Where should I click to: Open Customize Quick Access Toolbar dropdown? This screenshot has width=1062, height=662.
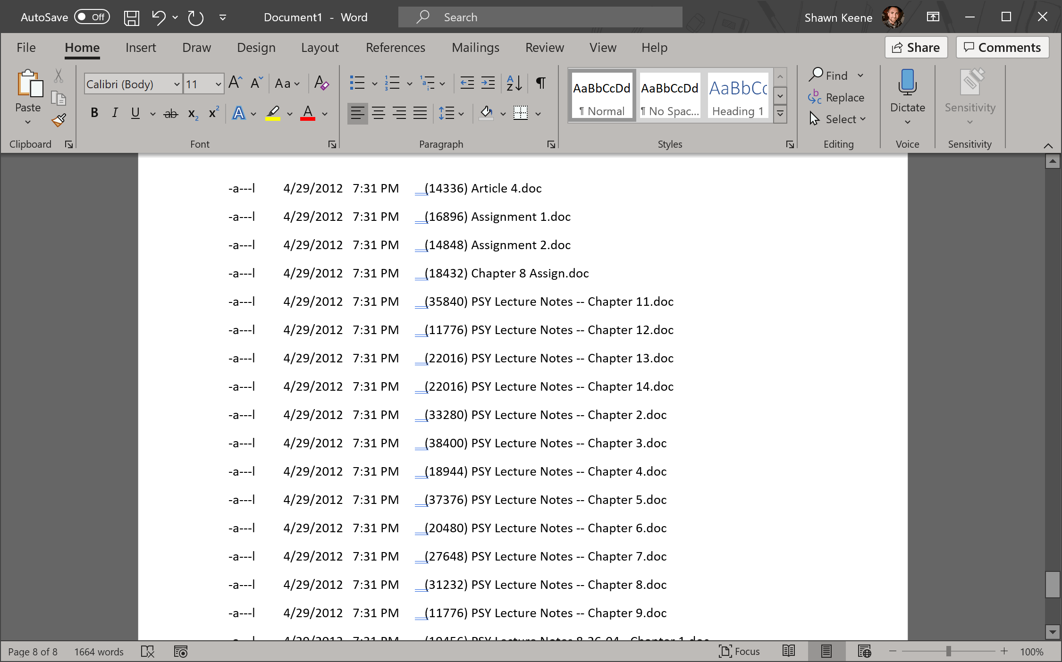click(223, 18)
